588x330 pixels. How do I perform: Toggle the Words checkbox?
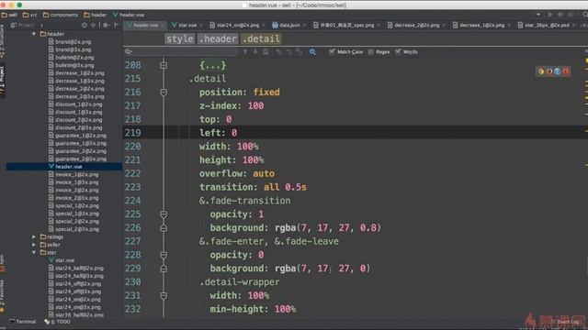click(398, 51)
